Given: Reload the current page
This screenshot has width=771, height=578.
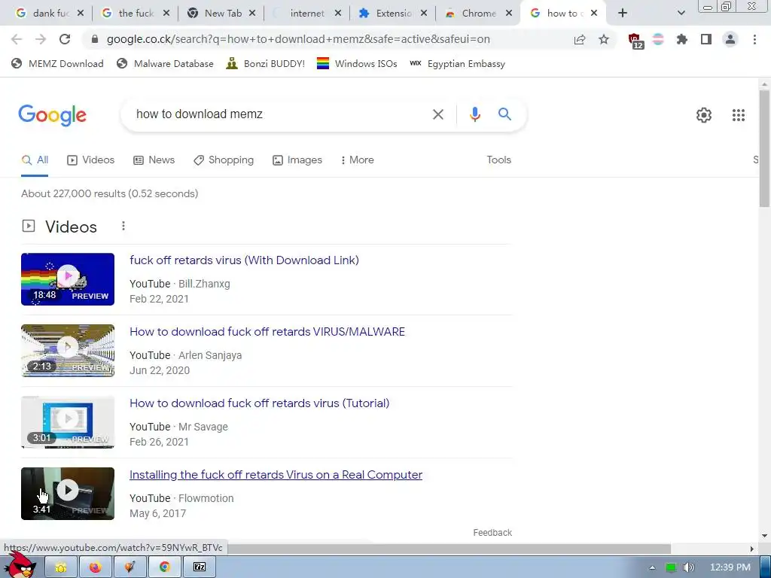Looking at the screenshot, I should [x=65, y=39].
